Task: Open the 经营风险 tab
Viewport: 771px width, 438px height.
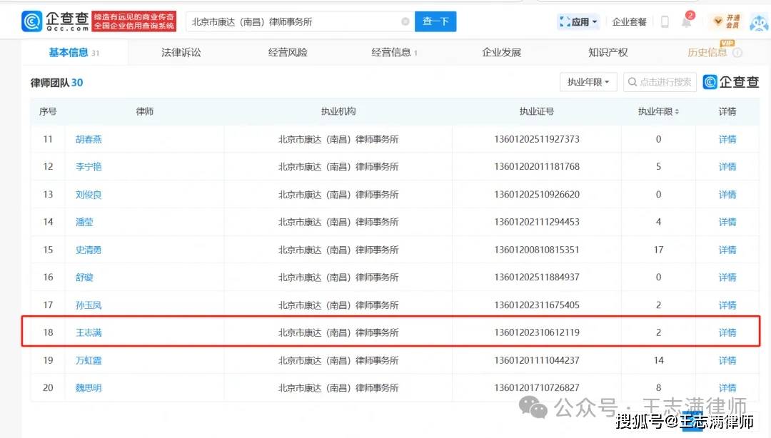Action: 288,52
